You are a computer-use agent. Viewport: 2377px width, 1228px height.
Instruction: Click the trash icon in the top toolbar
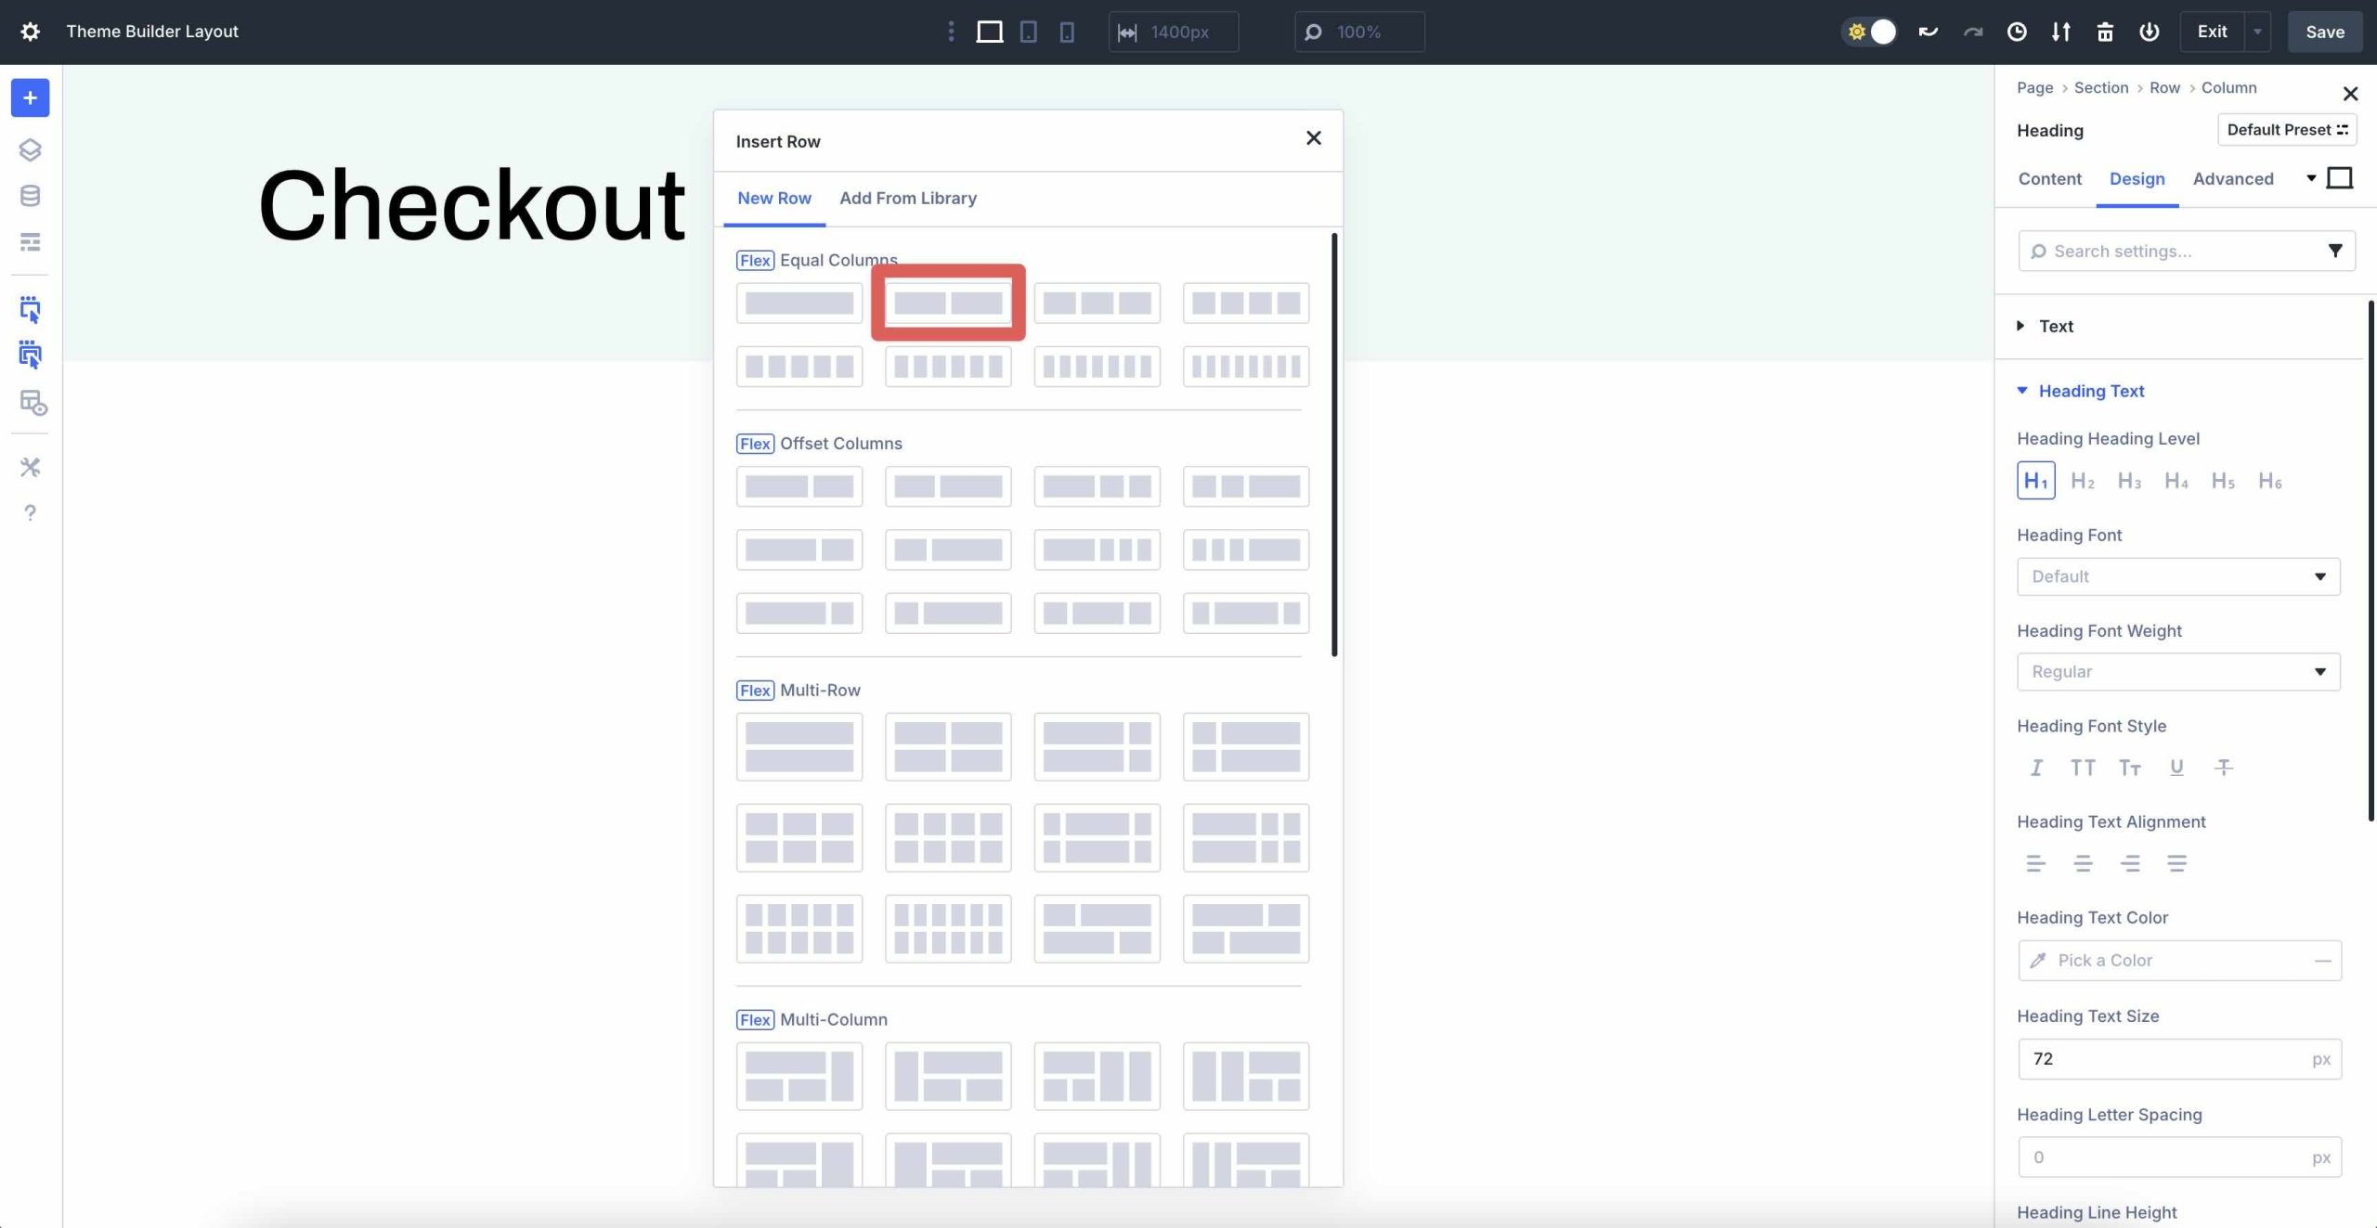coord(2104,31)
